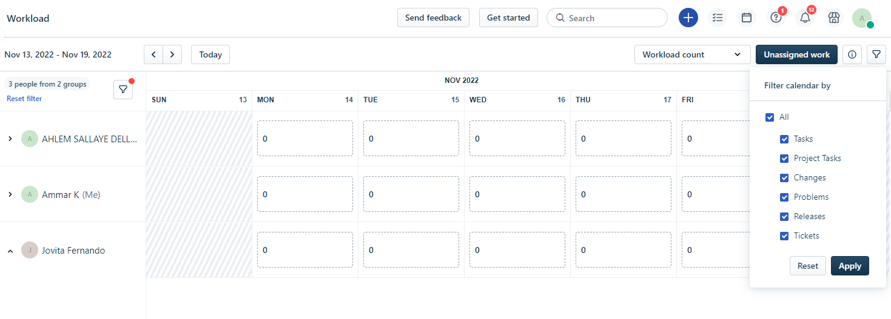Go to previous week arrow

pyautogui.click(x=153, y=54)
